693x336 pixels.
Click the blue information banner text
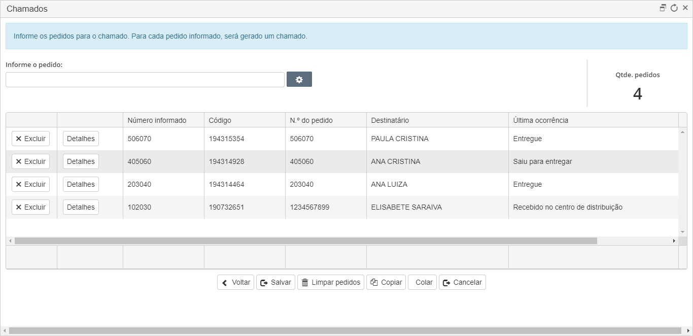coord(160,37)
